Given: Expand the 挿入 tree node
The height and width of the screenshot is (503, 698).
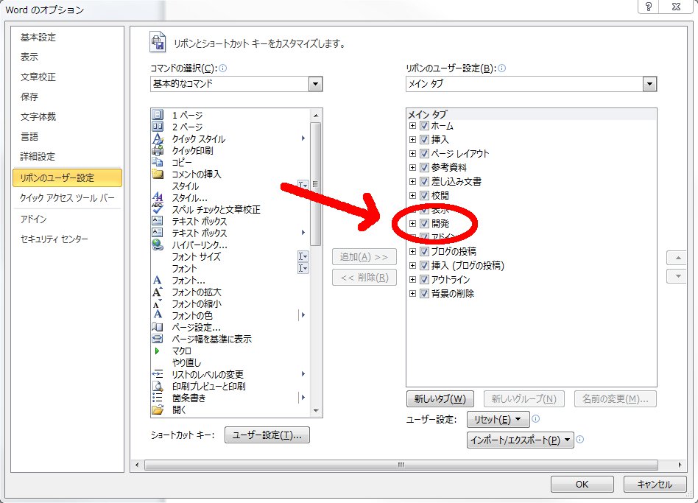Looking at the screenshot, I should [x=412, y=140].
